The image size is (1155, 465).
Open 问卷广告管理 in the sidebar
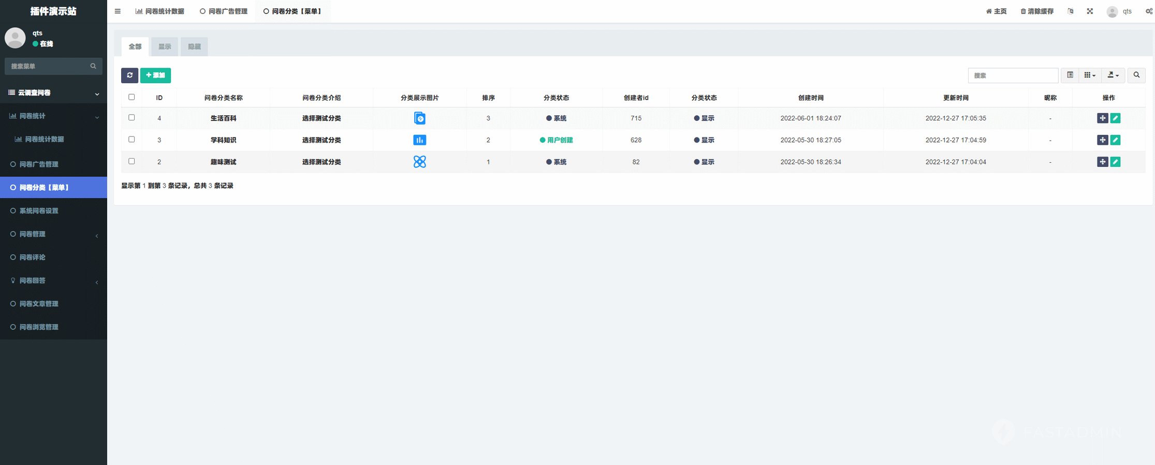[x=39, y=164]
